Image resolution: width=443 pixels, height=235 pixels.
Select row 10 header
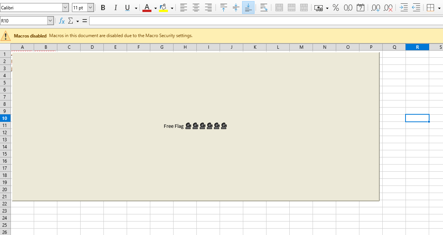[5, 118]
